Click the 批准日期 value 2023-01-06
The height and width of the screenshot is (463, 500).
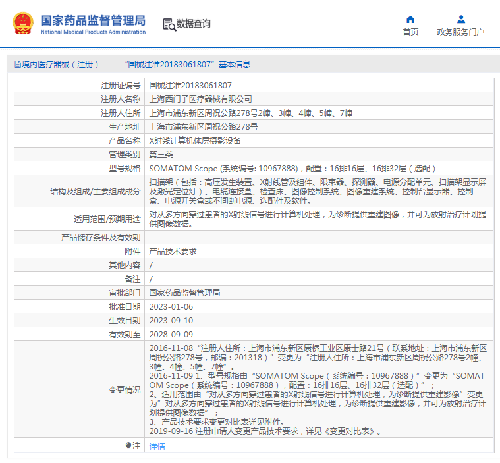(171, 307)
